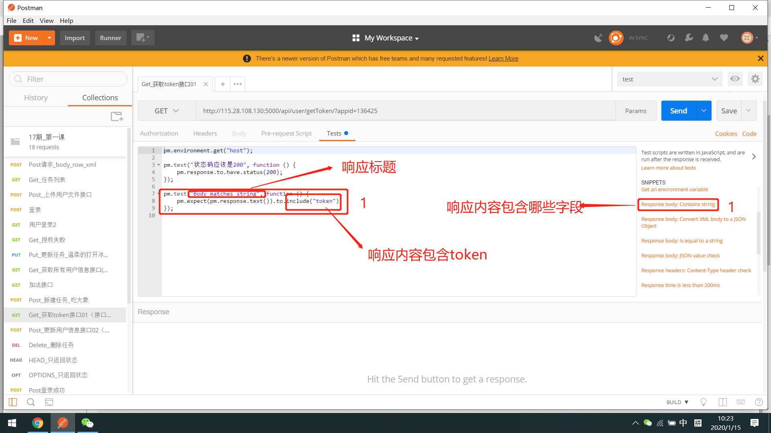This screenshot has width=771, height=433.
Task: Click the Send button
Action: [x=679, y=111]
